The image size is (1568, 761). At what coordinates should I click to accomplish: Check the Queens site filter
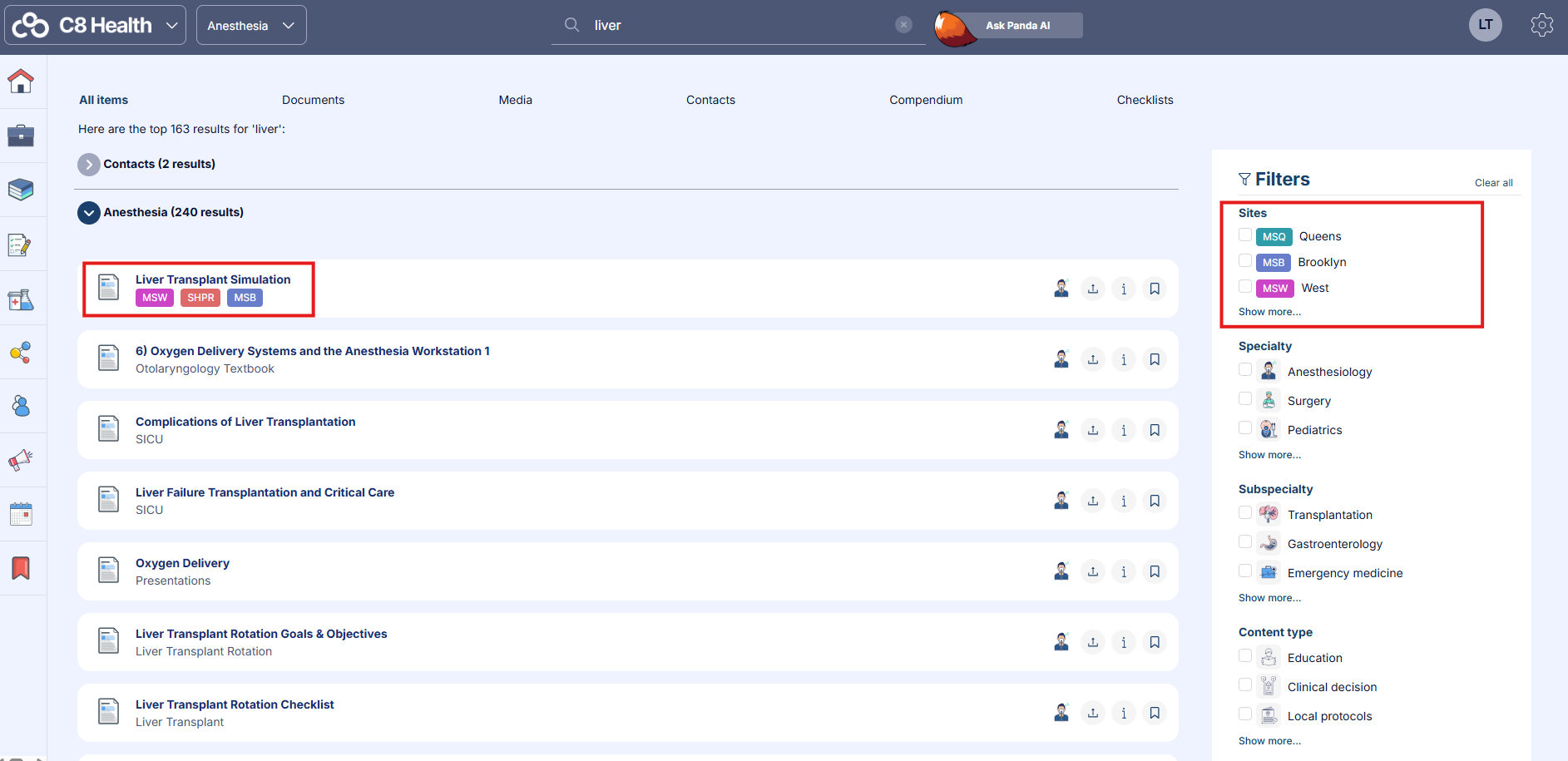tap(1245, 235)
